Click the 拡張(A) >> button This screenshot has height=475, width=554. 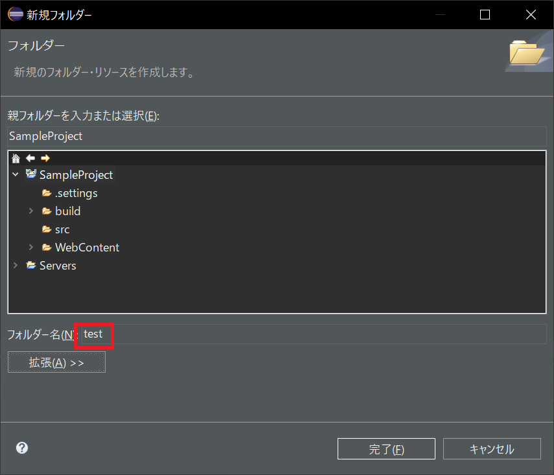tap(56, 362)
